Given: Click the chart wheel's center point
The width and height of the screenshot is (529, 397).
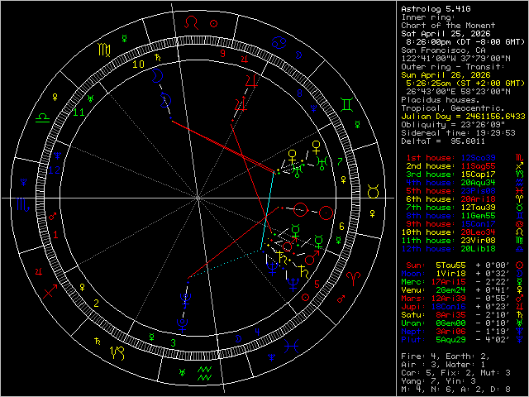Looking at the screenshot, I should point(200,199).
